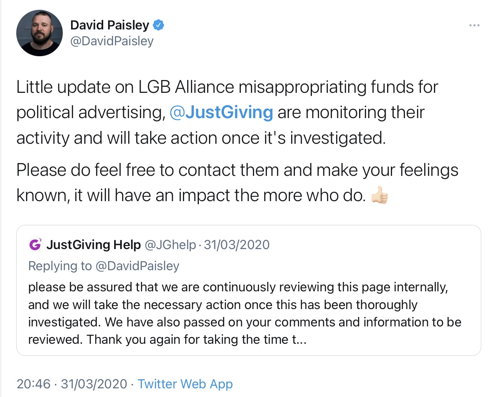The height and width of the screenshot is (397, 496).
Task: Click @DavidPaisley in the quoted reply line
Action: 138,266
